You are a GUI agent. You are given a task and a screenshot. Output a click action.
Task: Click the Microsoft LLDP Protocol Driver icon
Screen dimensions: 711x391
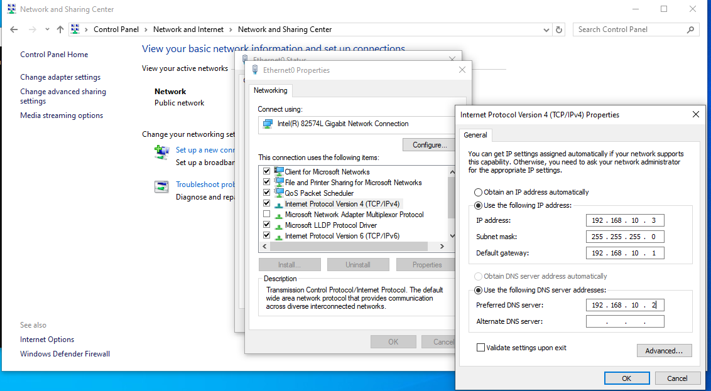pyautogui.click(x=278, y=225)
